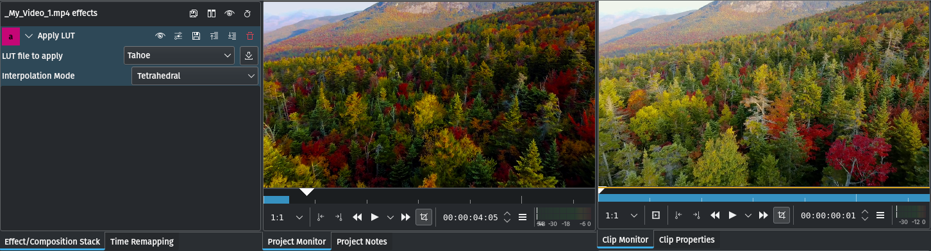Click the 'LUT file to apply' label
The width and height of the screenshot is (931, 251).
(x=33, y=56)
